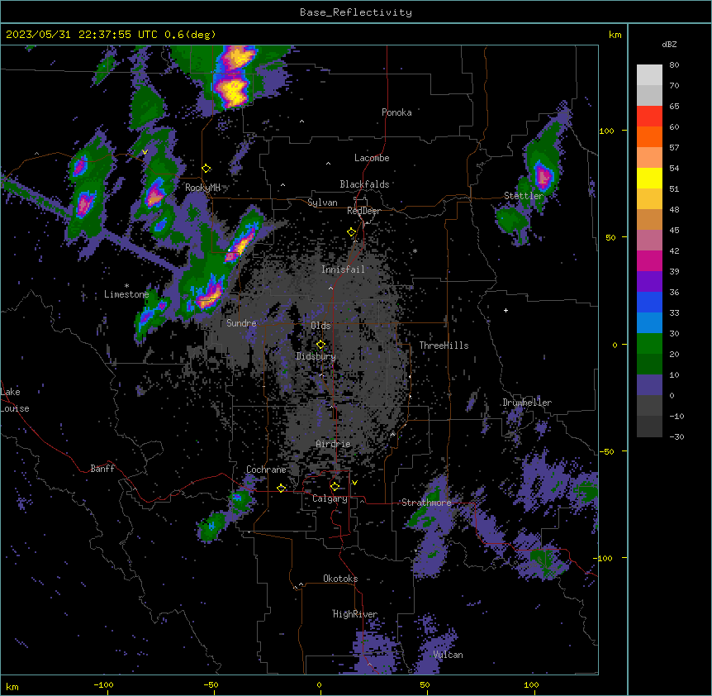This screenshot has height=696, width=712.
Task: Click the Drumheller label
Action: tap(527, 403)
